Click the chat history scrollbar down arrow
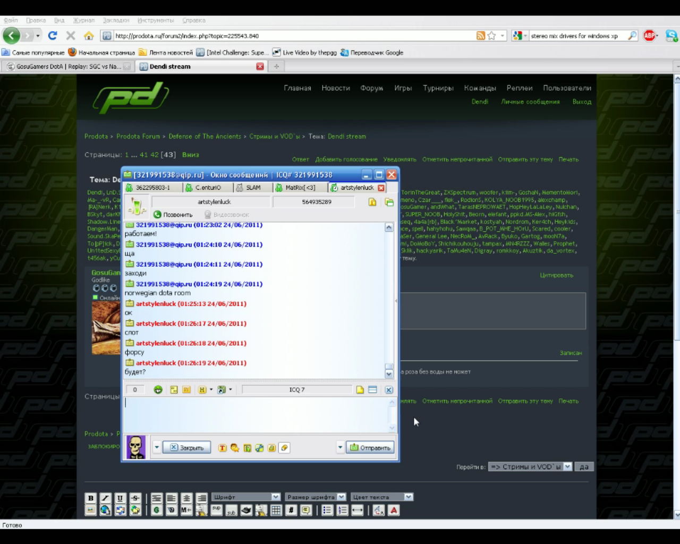Image resolution: width=680 pixels, height=544 pixels. pos(389,374)
